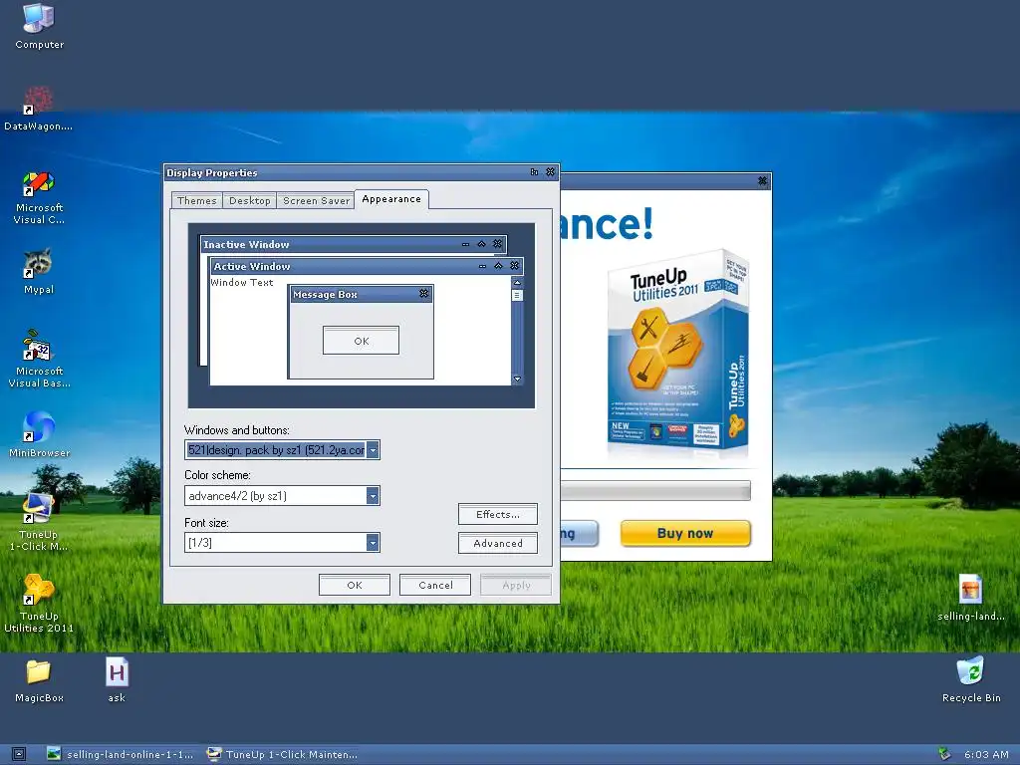Close the Display Properties dialog via title bar X
Viewport: 1020px width, 765px height.
coord(550,172)
